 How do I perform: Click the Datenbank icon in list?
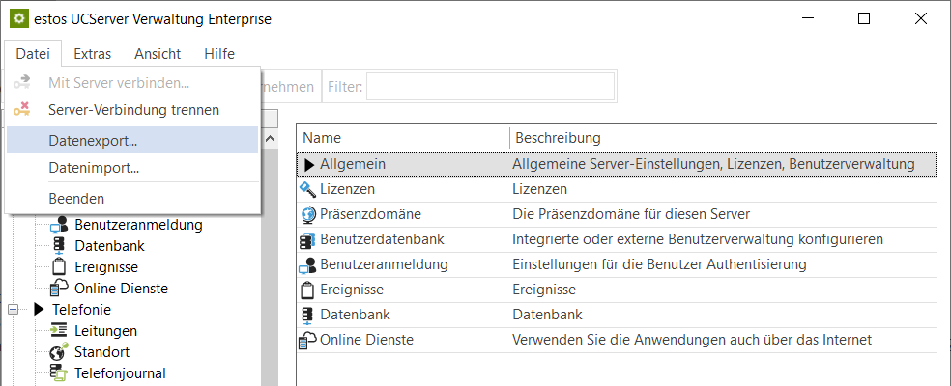[x=308, y=315]
